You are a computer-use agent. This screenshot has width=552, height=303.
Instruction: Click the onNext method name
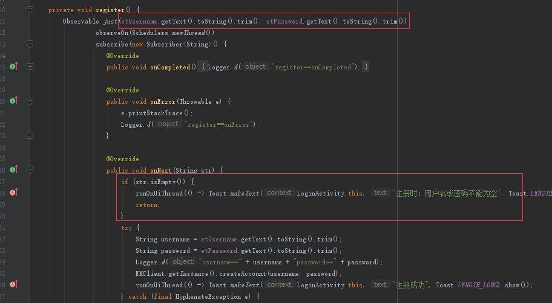pos(161,170)
